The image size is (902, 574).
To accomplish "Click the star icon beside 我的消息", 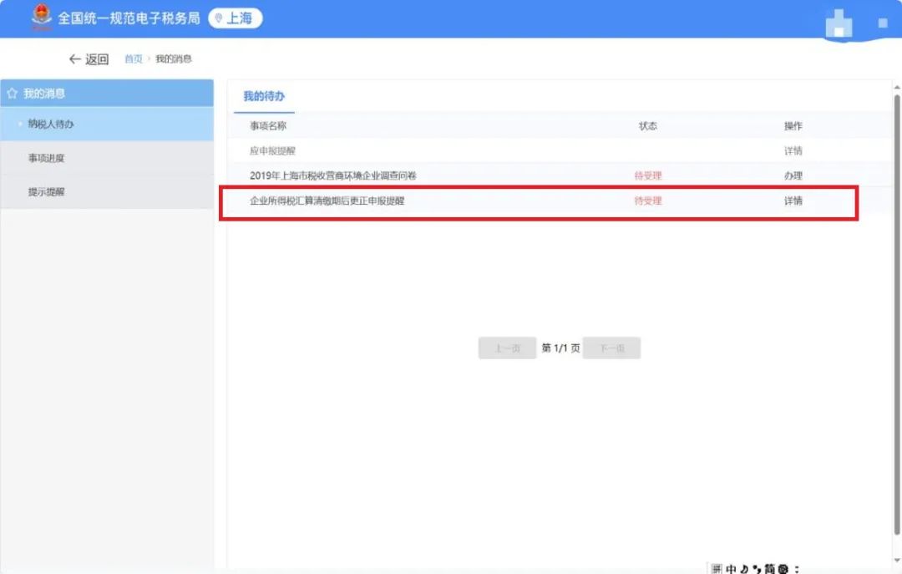I will [x=12, y=94].
